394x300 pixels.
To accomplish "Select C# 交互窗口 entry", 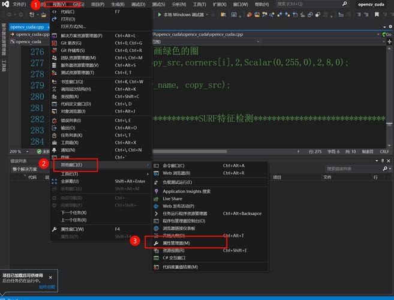I will [210, 258].
